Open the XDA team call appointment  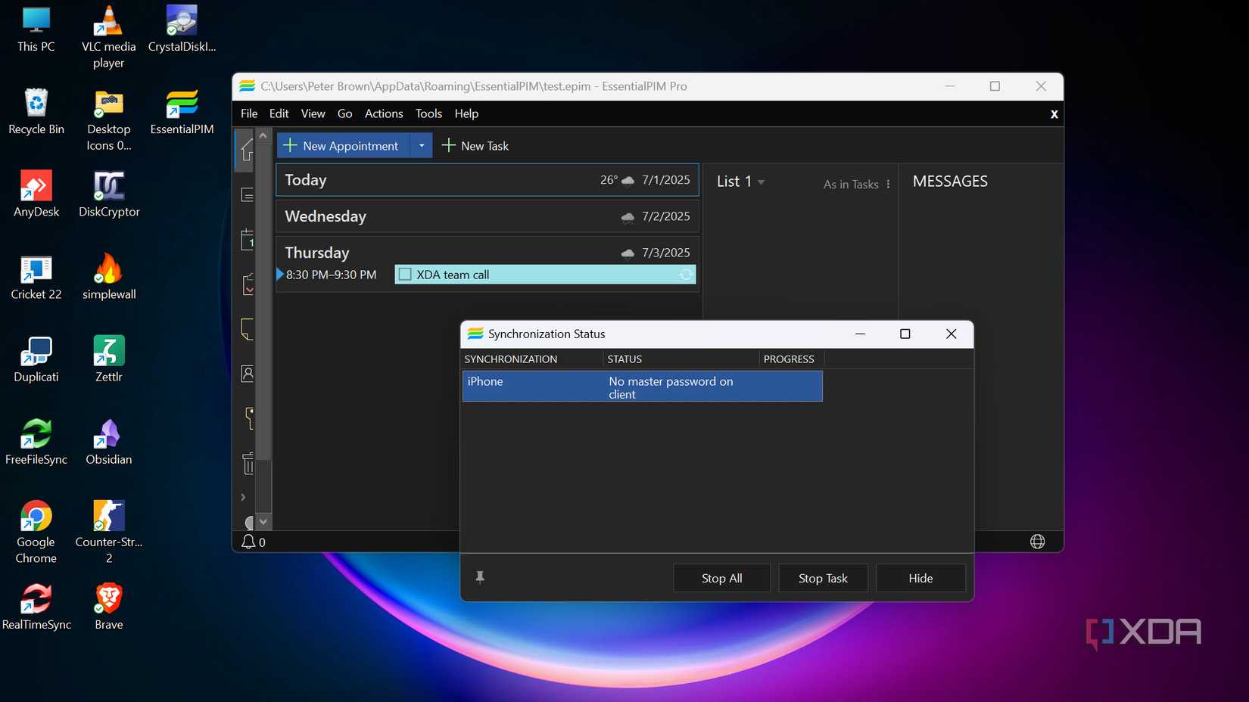[545, 275]
